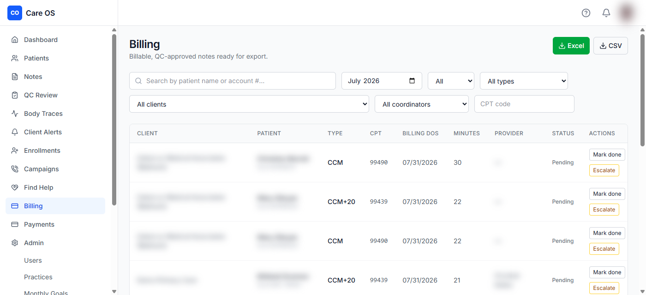The width and height of the screenshot is (646, 295).
Task: Click the Body Traces pulse icon
Action: click(x=15, y=114)
